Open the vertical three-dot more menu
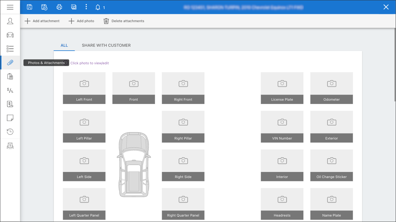The width and height of the screenshot is (396, 222). [x=86, y=7]
